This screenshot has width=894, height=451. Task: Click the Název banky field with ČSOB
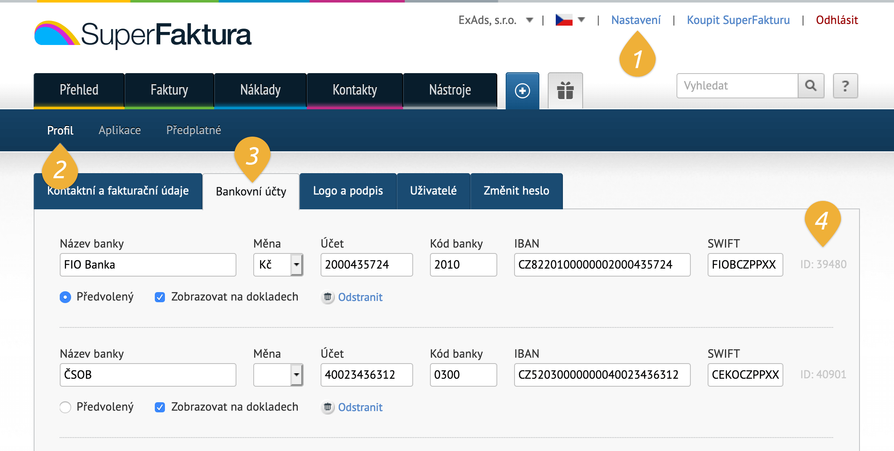point(148,375)
